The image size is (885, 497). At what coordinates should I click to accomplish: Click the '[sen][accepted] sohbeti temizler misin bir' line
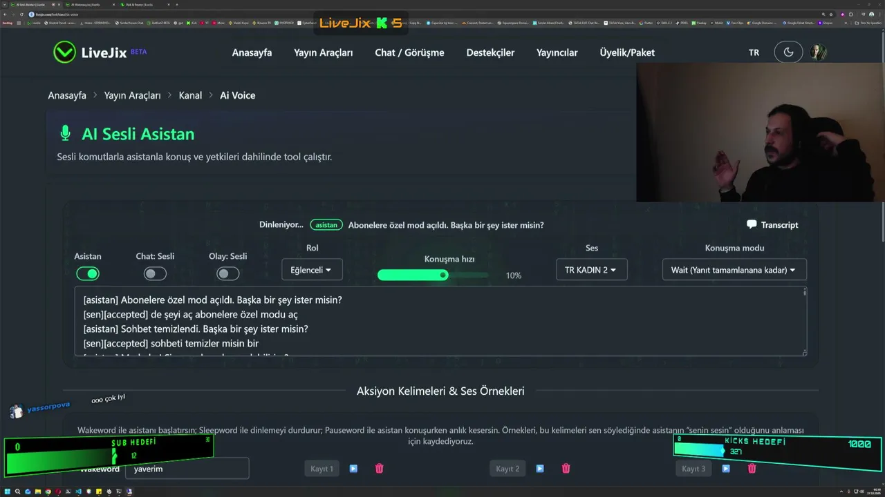pos(171,343)
